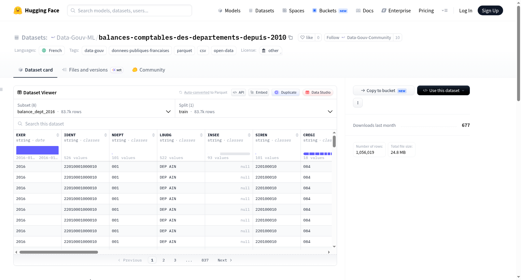Click the Embed button
The height and width of the screenshot is (280, 521).
tap(259, 92)
